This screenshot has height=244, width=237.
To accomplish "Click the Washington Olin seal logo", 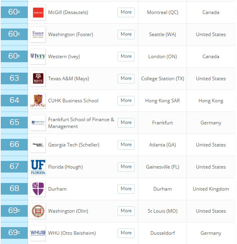I will pyautogui.click(x=38, y=211).
